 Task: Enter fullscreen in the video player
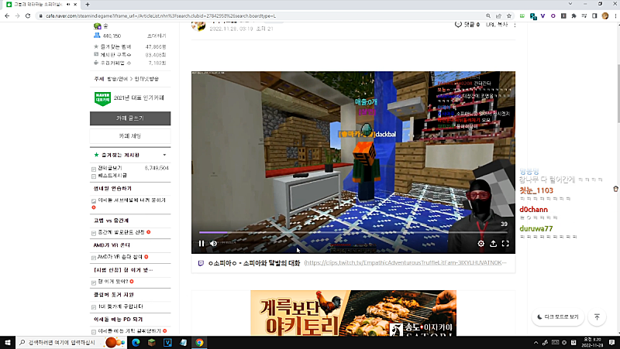505,244
